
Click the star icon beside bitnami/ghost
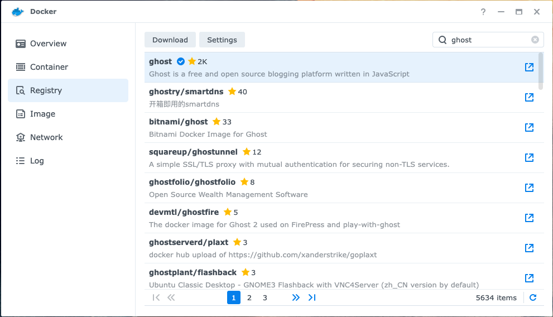coord(217,122)
